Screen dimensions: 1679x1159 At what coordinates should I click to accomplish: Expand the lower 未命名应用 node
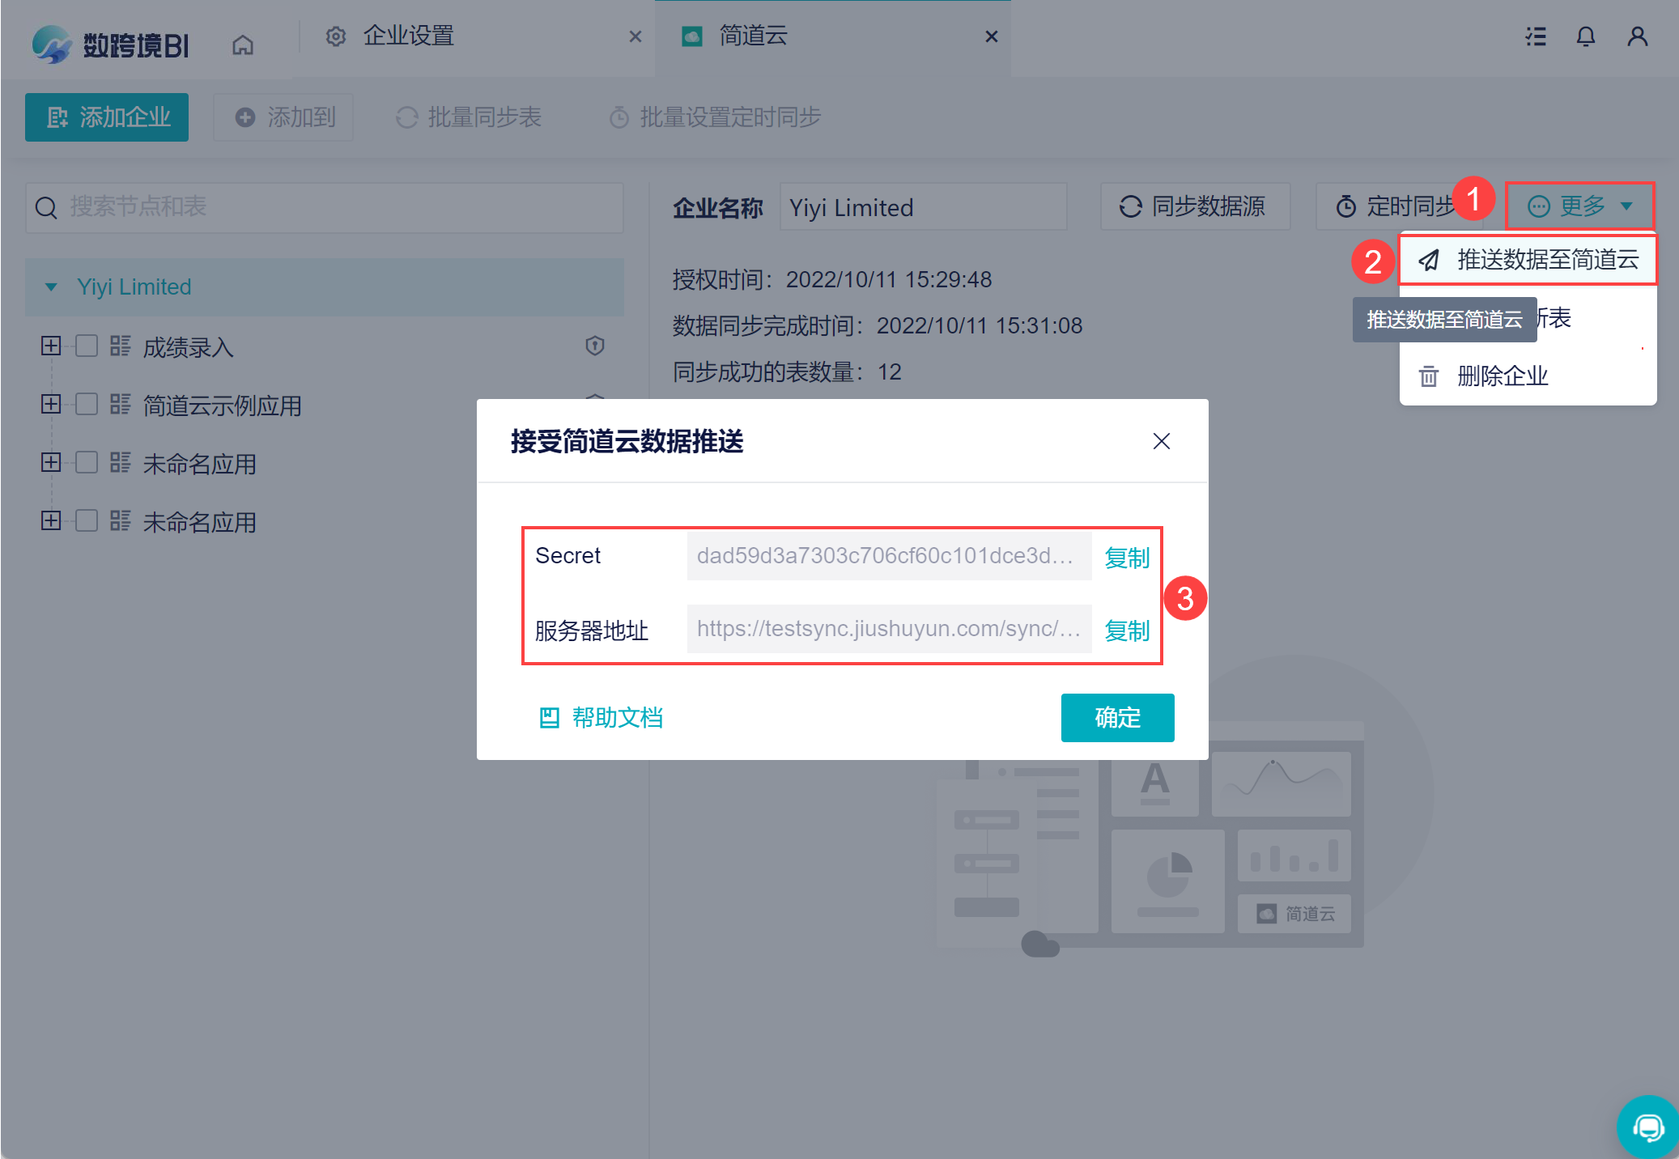pyautogui.click(x=51, y=520)
